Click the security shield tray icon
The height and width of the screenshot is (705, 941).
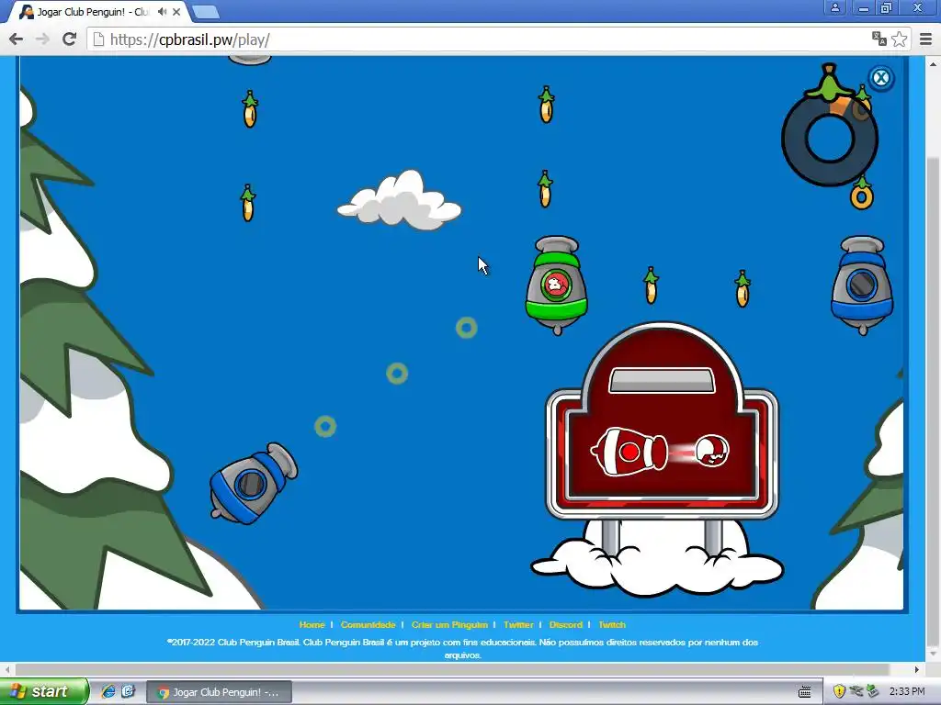[x=839, y=691]
